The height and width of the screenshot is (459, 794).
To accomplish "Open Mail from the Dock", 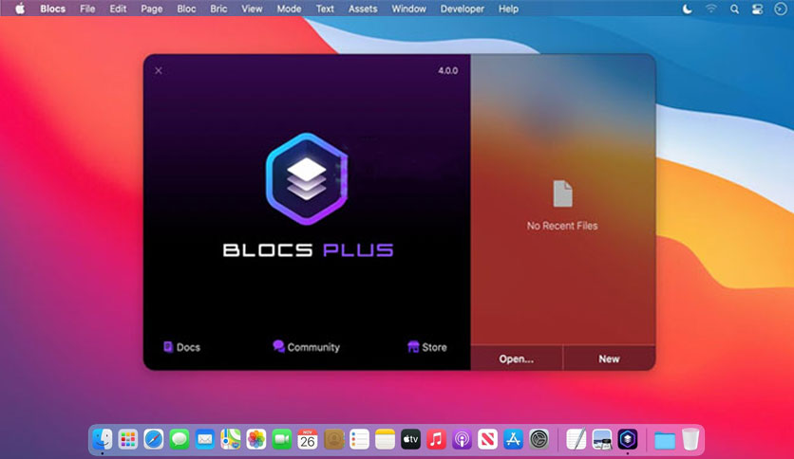I will [x=205, y=439].
